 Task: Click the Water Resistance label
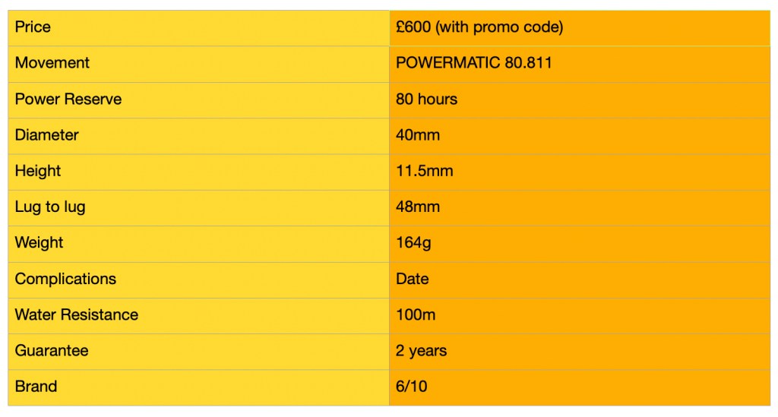point(77,314)
